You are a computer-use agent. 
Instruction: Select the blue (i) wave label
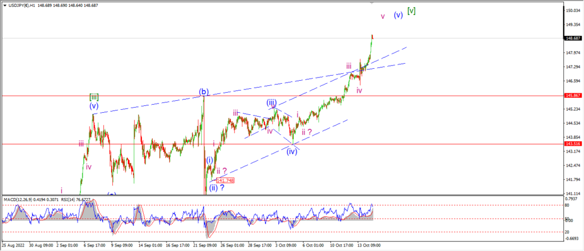[x=210, y=161]
